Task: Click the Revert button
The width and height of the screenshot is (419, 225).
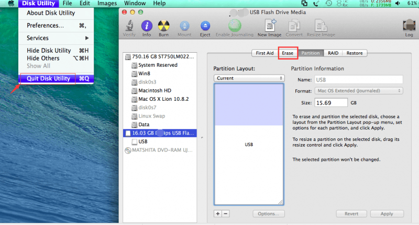Action: coord(351,214)
